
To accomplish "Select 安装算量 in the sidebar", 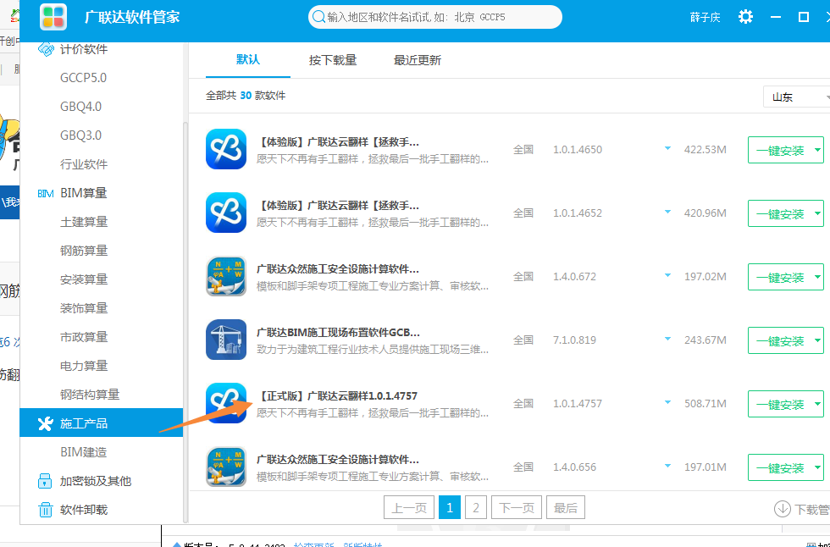I will point(84,279).
